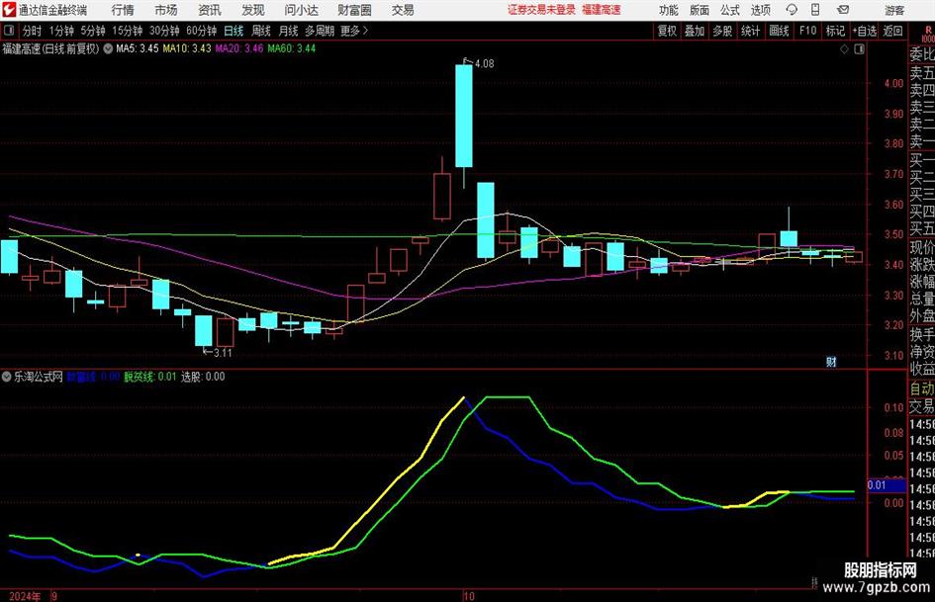Open the circle dropdown beside 乐淘公式网
This screenshot has height=602, width=935.
point(7,377)
